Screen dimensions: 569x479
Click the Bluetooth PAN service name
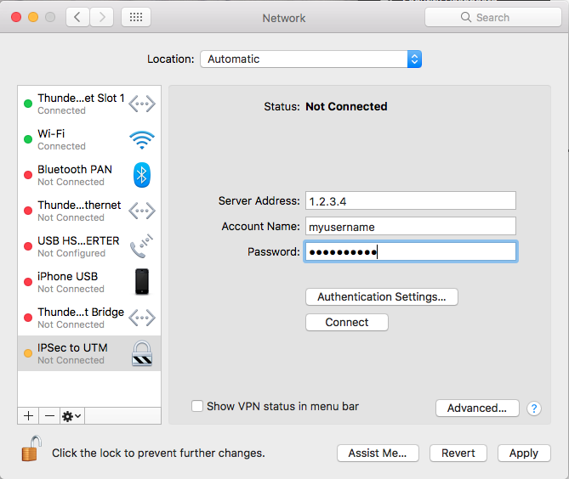tap(75, 169)
